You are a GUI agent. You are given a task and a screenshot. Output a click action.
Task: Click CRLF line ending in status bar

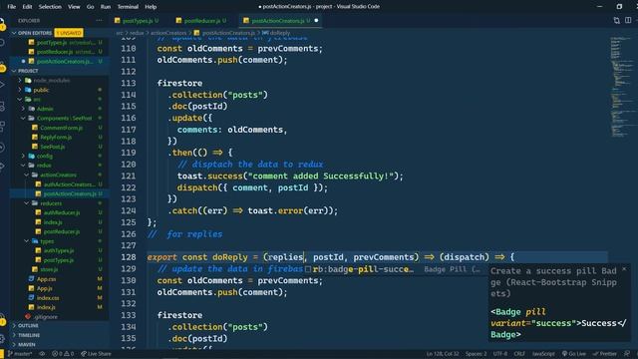[519, 354]
